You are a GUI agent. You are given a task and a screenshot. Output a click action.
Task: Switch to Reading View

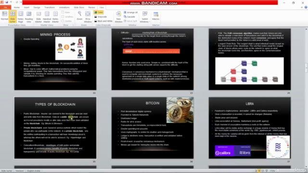coord(29,17)
